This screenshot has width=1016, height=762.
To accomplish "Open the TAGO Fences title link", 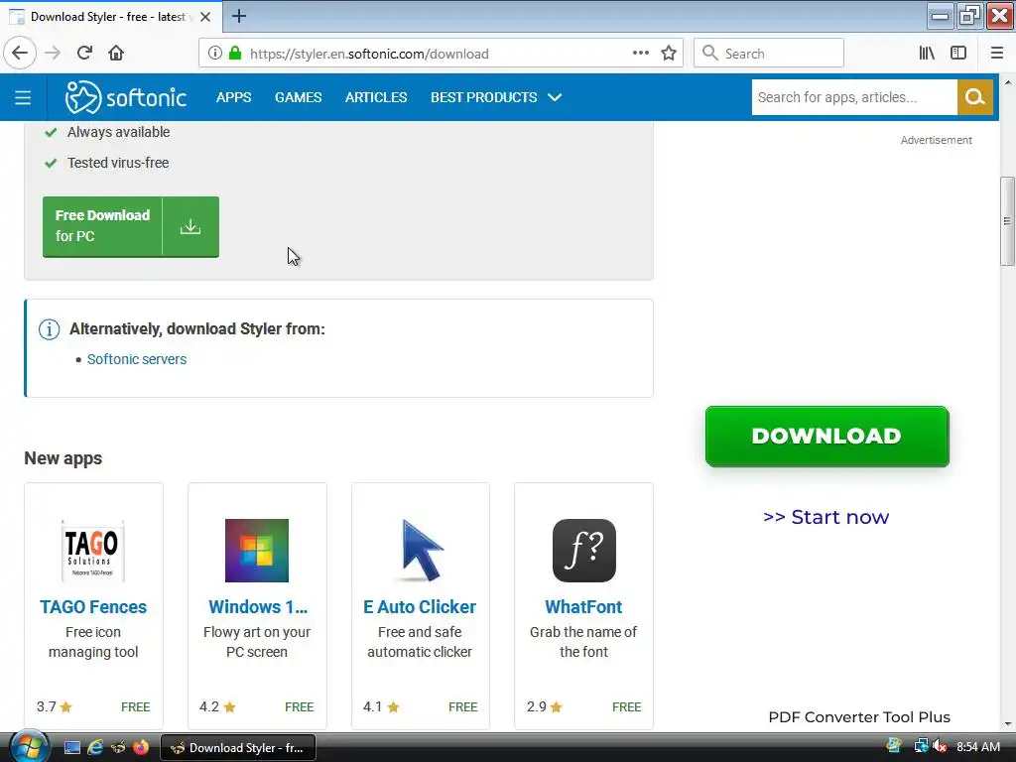I will pos(93,607).
